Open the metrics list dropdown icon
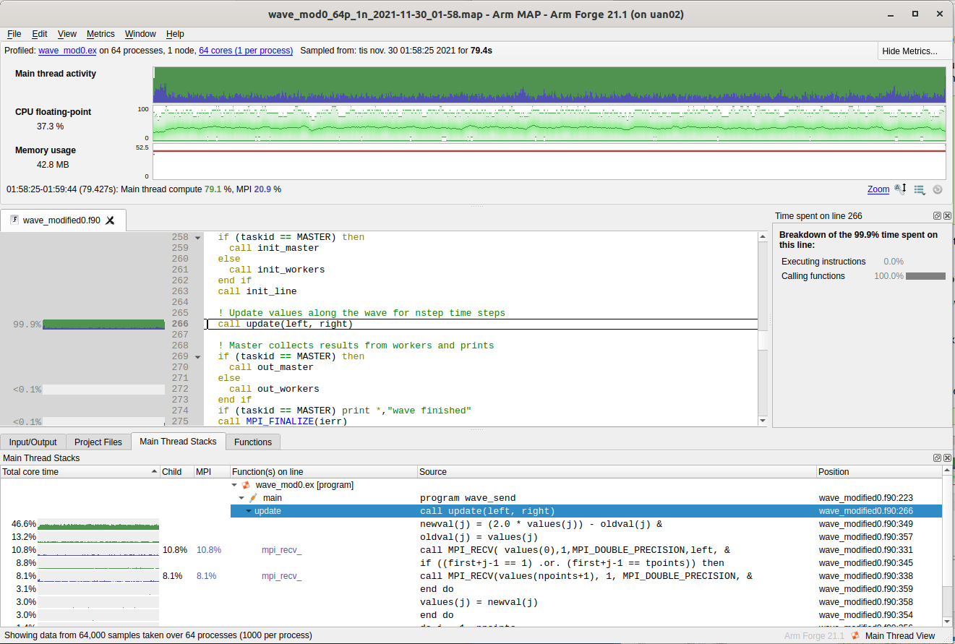 point(920,189)
